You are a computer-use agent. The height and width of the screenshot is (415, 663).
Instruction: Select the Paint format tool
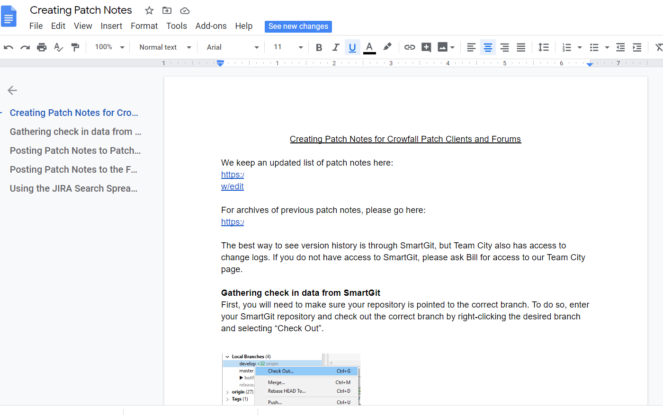point(75,47)
